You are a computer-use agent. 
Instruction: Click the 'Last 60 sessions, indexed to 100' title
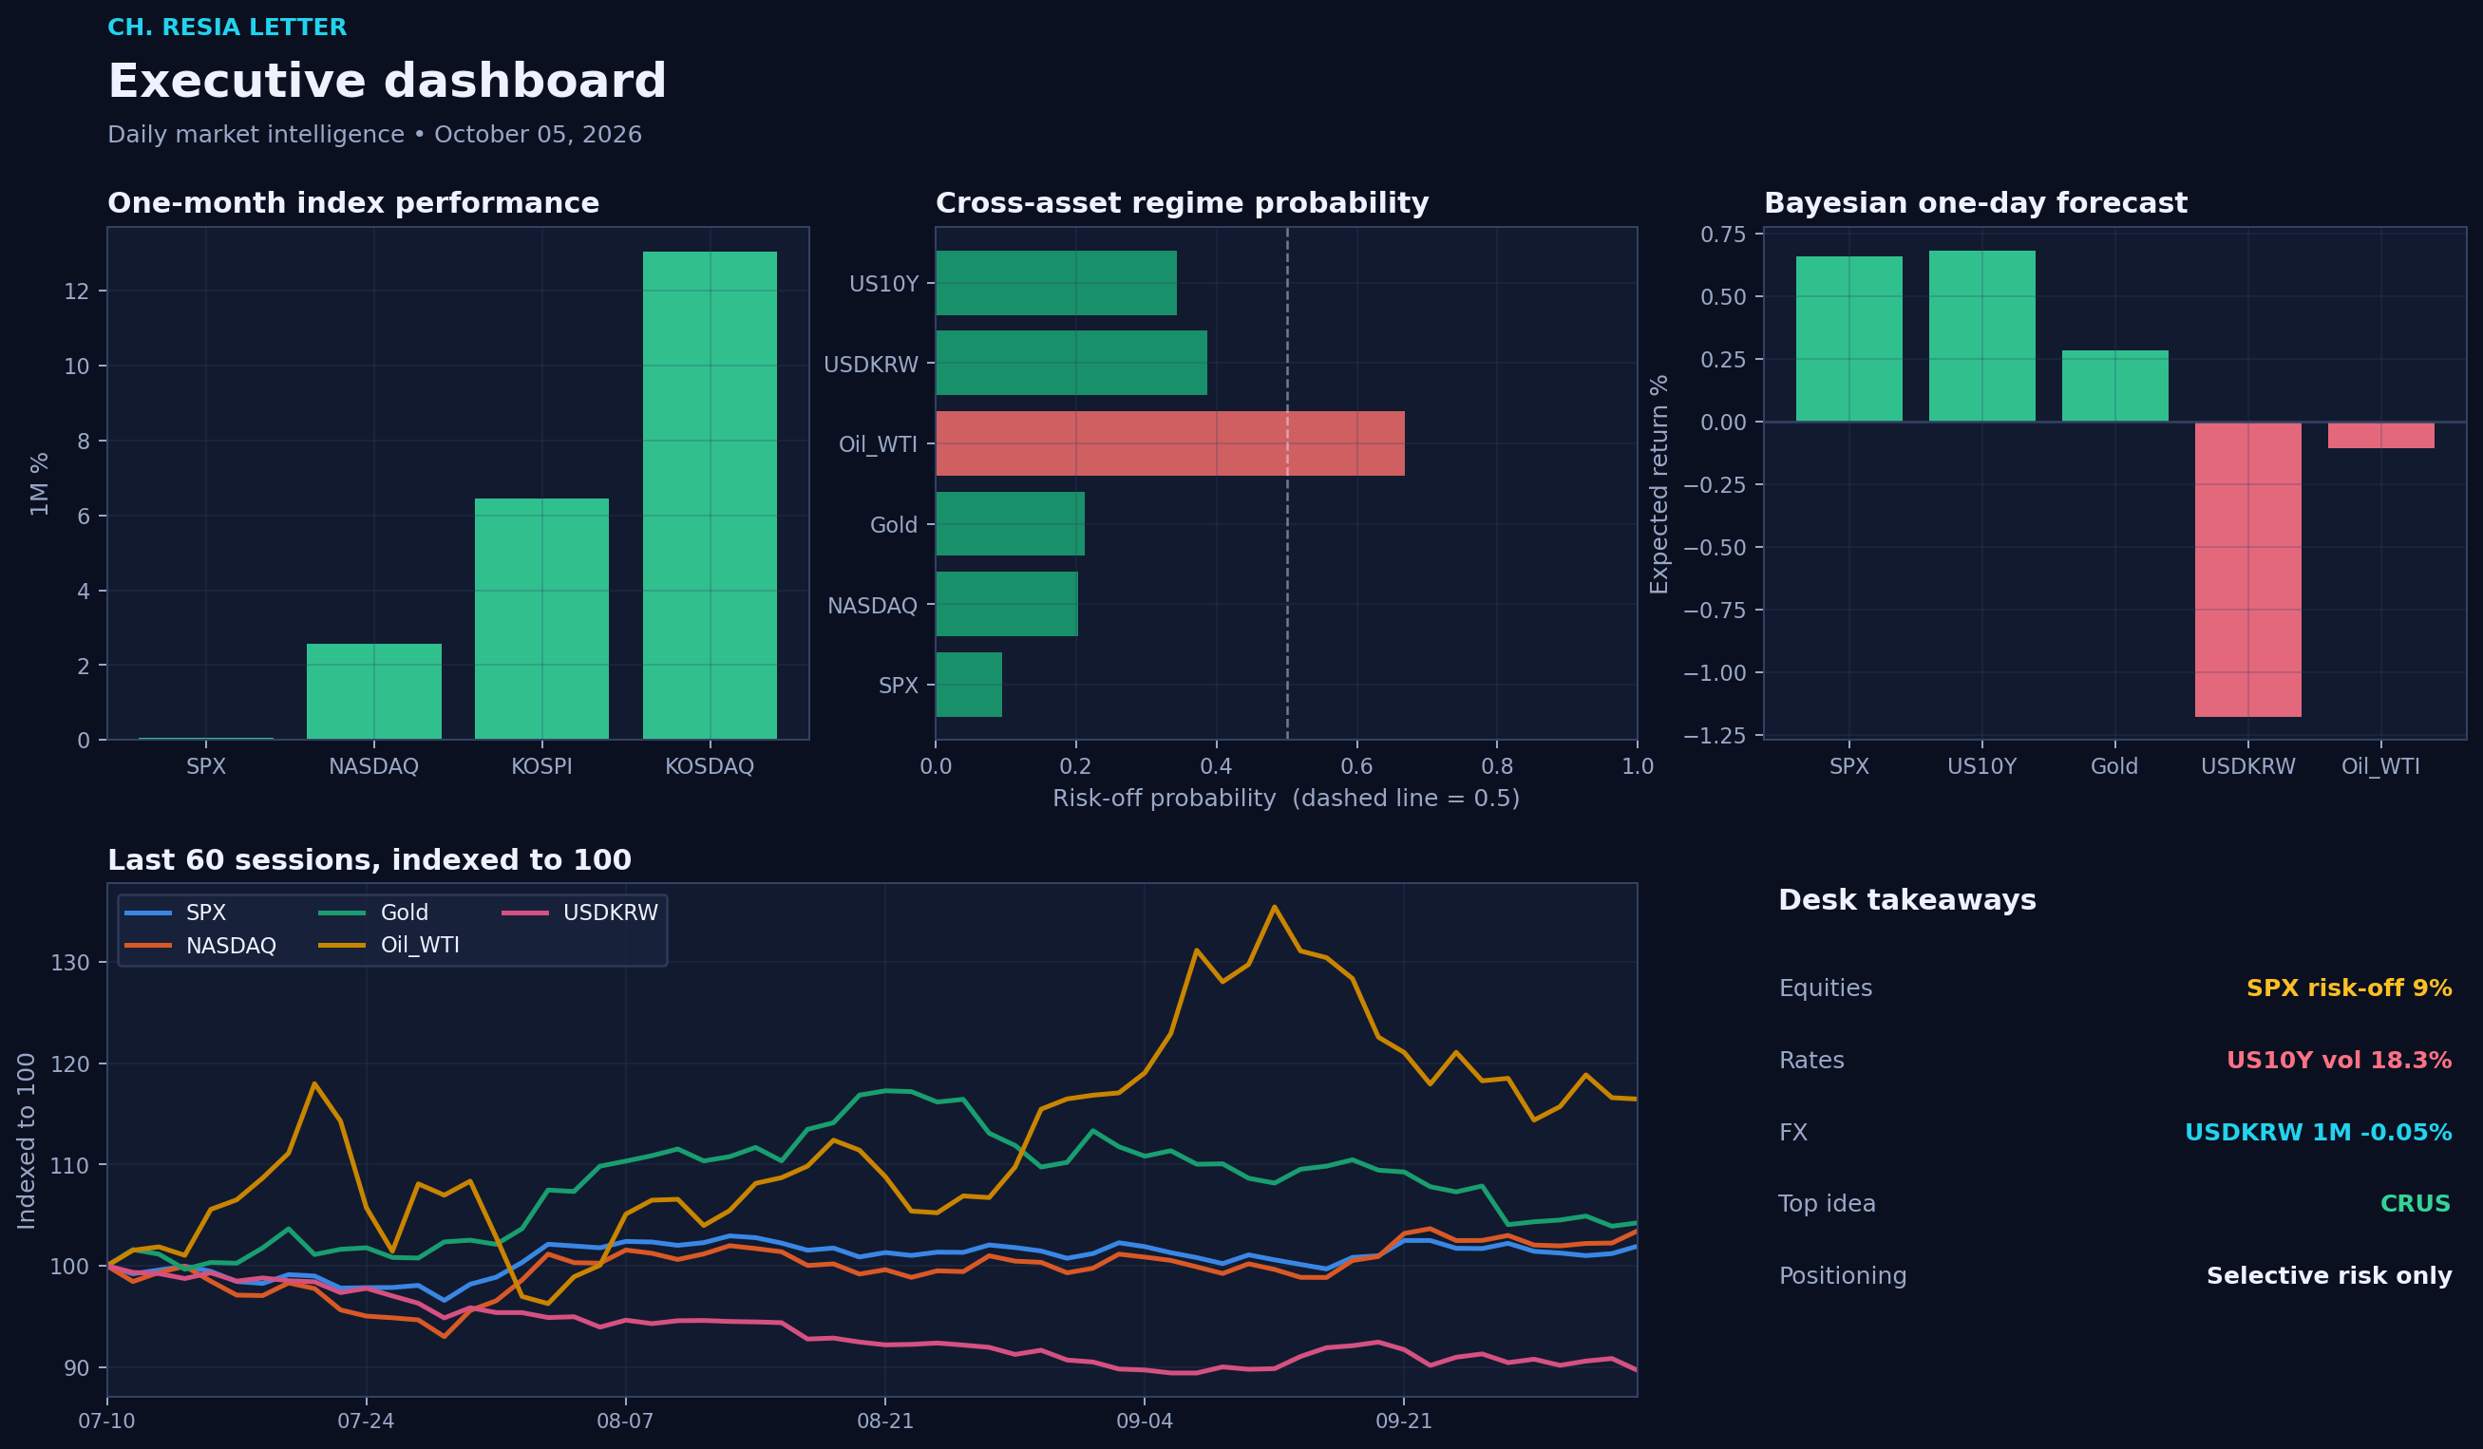click(370, 860)
